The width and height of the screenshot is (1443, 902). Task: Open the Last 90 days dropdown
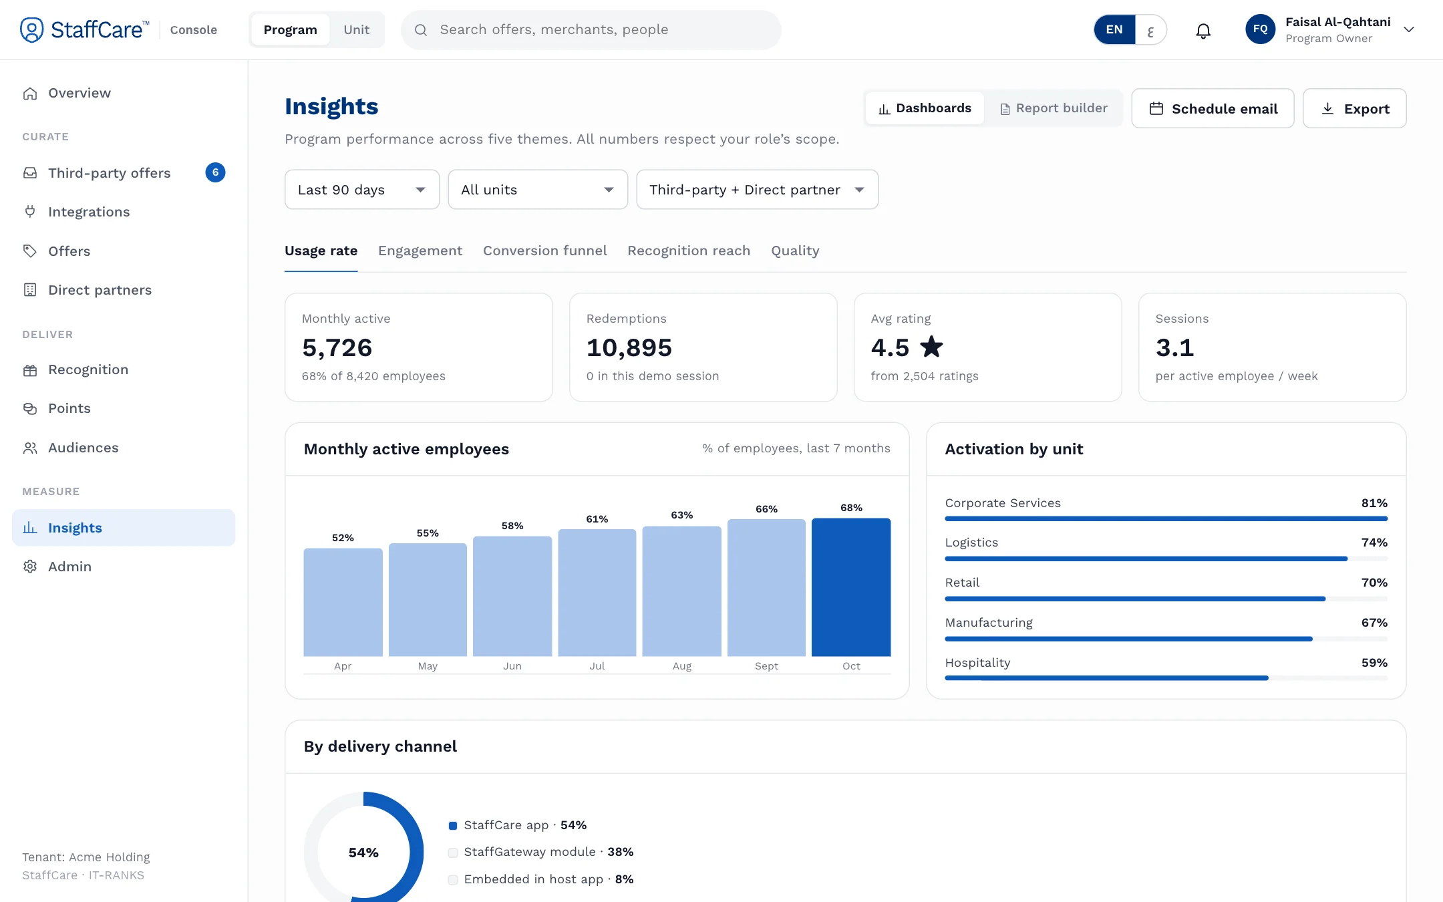(362, 190)
